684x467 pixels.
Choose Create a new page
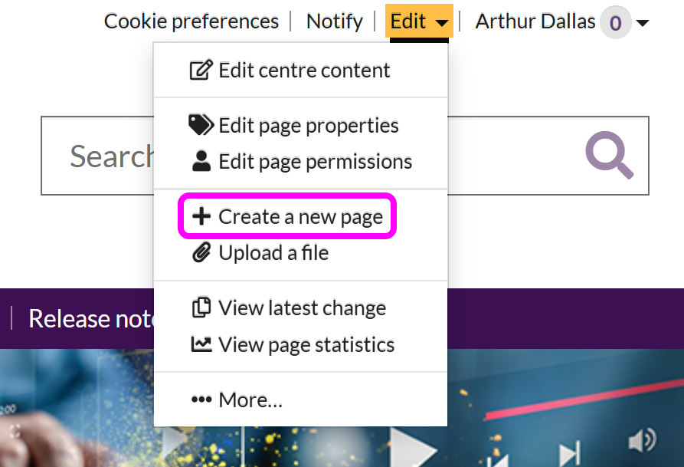click(x=287, y=217)
